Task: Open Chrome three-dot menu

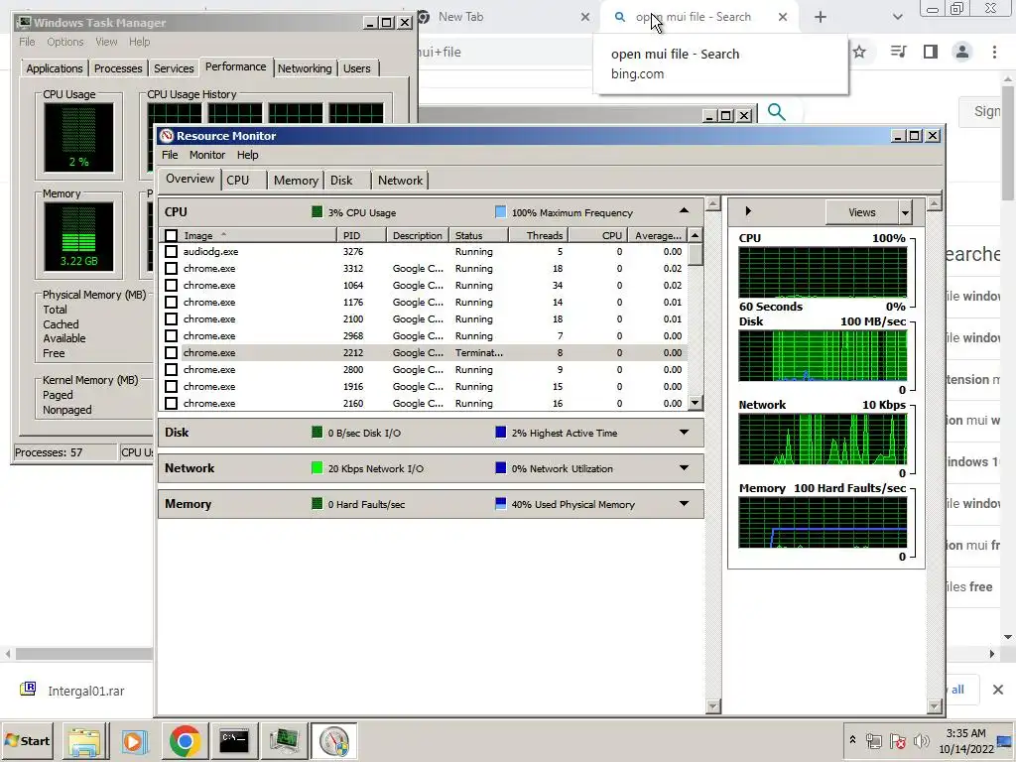Action: [x=994, y=52]
